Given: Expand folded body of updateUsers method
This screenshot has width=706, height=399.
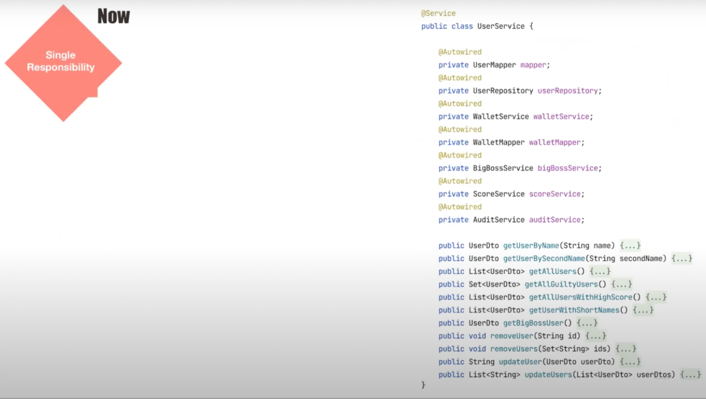Looking at the screenshot, I should coord(690,375).
